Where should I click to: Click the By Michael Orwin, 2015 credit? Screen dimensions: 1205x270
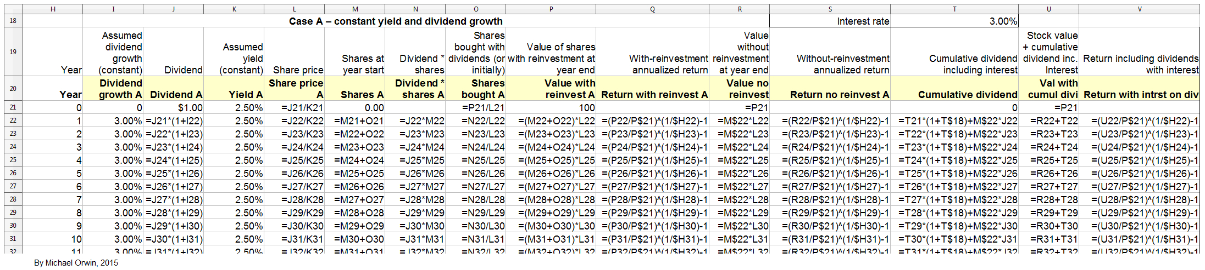76,263
